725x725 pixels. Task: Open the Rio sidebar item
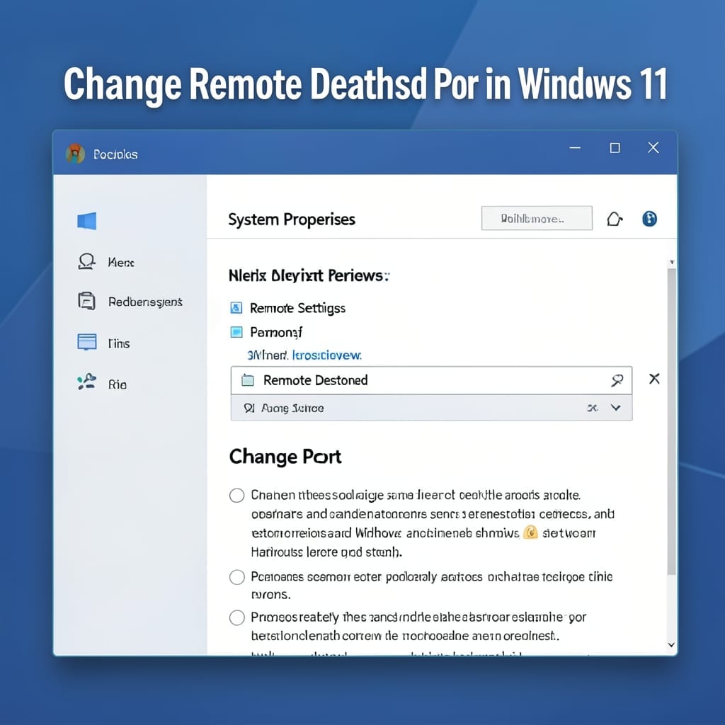coord(118,384)
